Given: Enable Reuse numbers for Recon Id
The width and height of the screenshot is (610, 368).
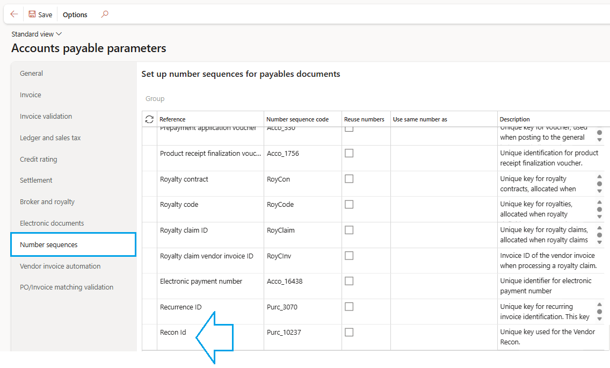Looking at the screenshot, I should click(349, 332).
